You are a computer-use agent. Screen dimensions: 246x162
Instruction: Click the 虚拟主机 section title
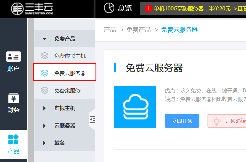65,108
